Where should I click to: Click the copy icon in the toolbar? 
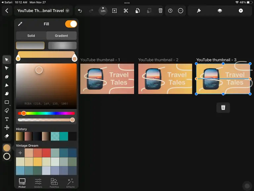coord(138,11)
